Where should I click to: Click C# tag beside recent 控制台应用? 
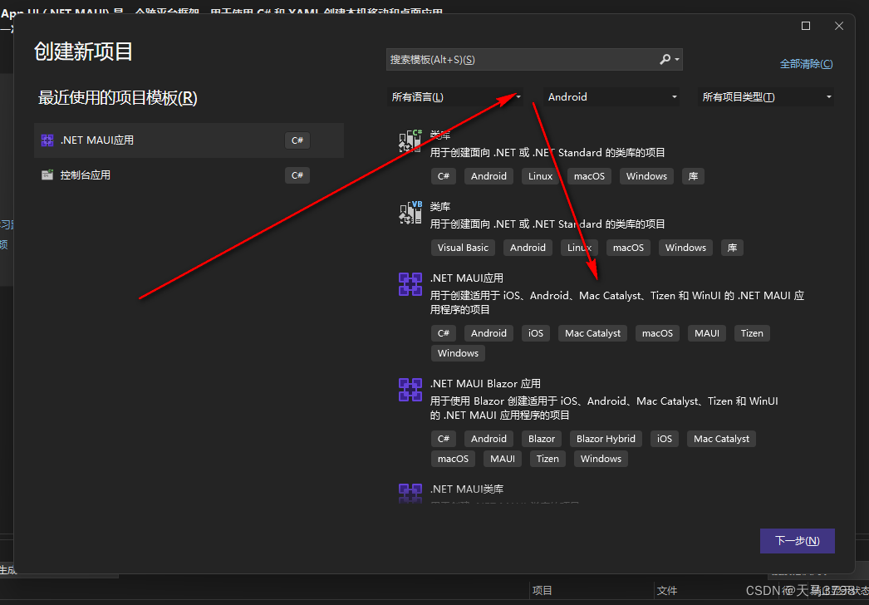pos(297,175)
